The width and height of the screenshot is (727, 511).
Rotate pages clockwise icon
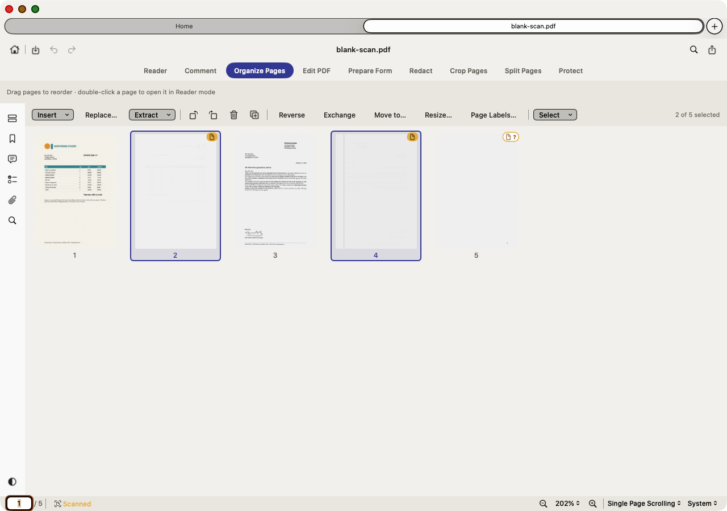(213, 115)
